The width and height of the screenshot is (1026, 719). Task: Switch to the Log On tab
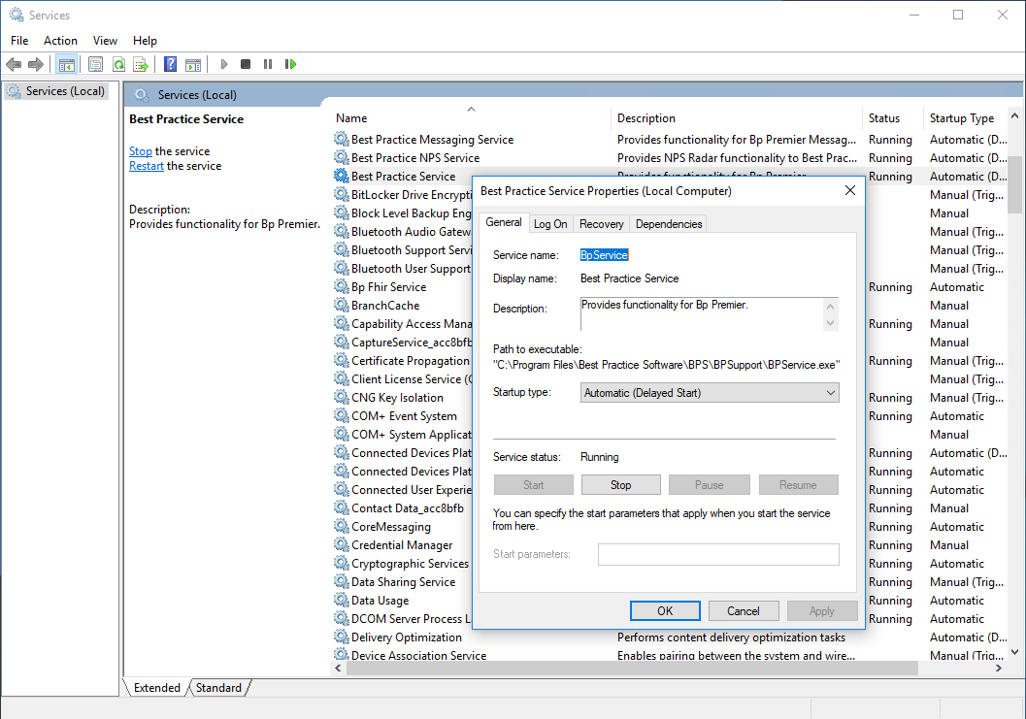click(x=550, y=224)
